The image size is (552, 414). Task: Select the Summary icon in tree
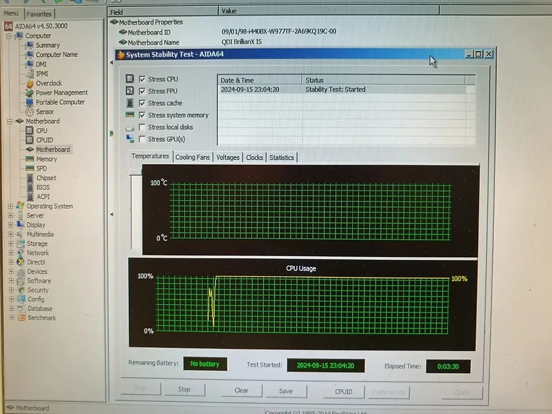[x=30, y=46]
